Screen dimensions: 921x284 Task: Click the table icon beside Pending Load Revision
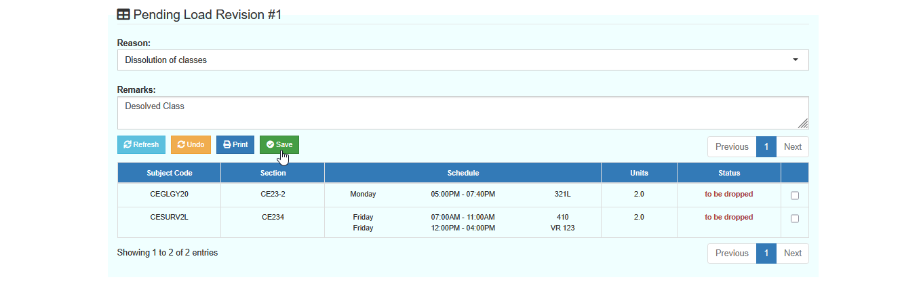tap(123, 14)
